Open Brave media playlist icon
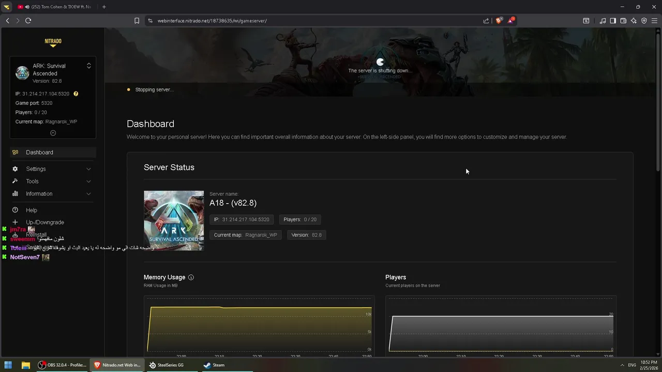Viewport: 662px width, 372px height. coord(603,21)
